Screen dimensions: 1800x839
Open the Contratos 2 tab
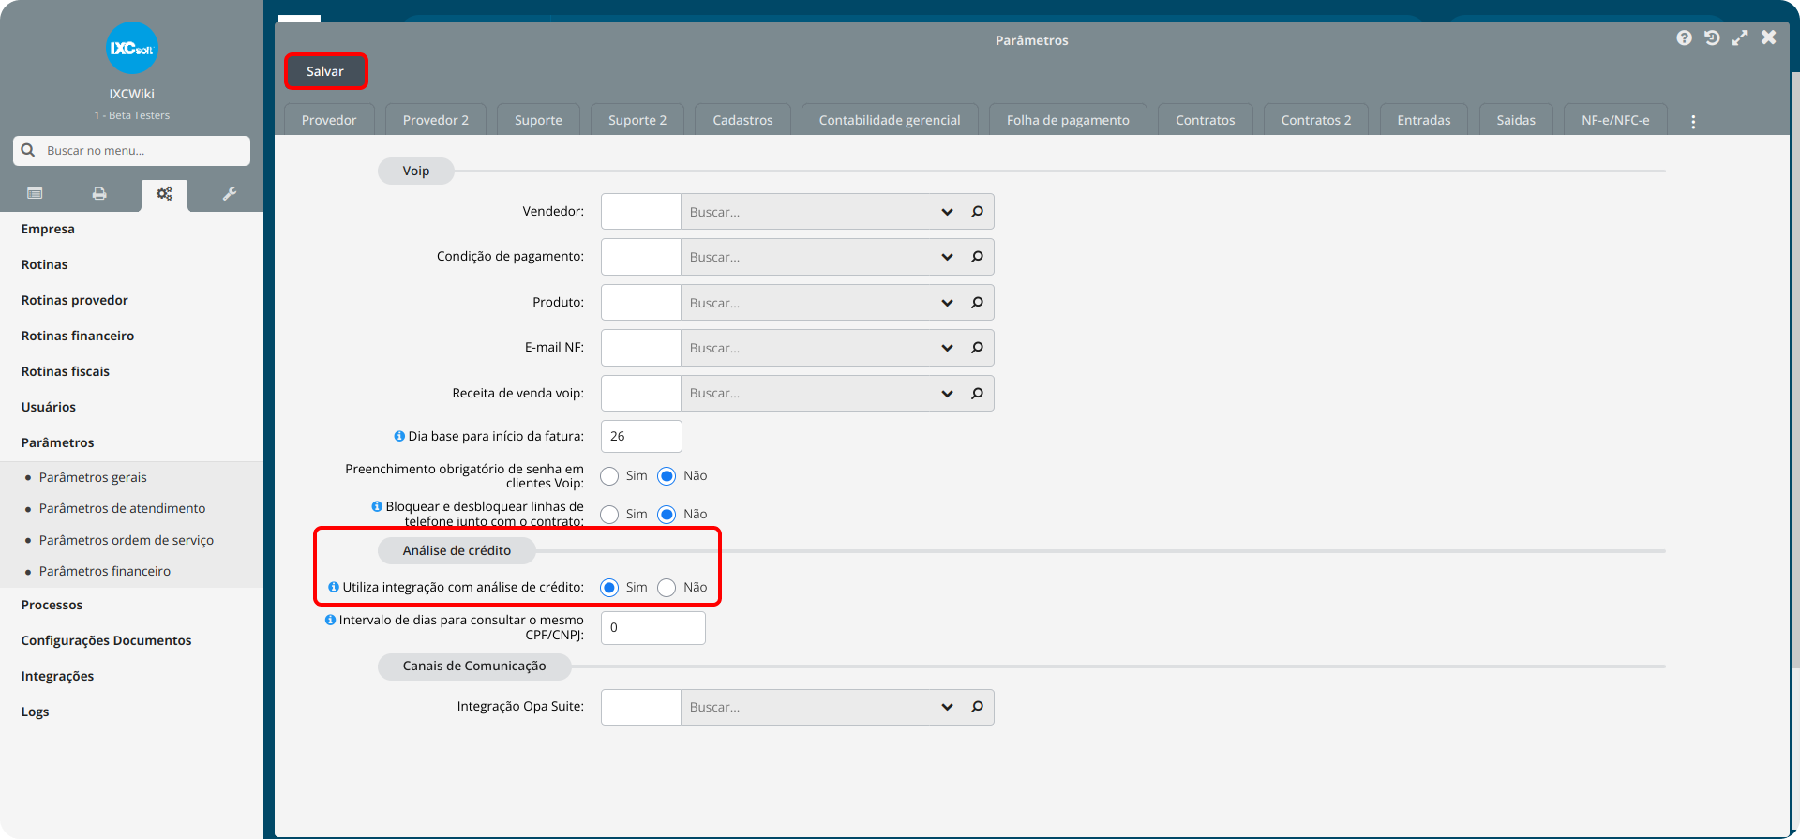tap(1316, 120)
